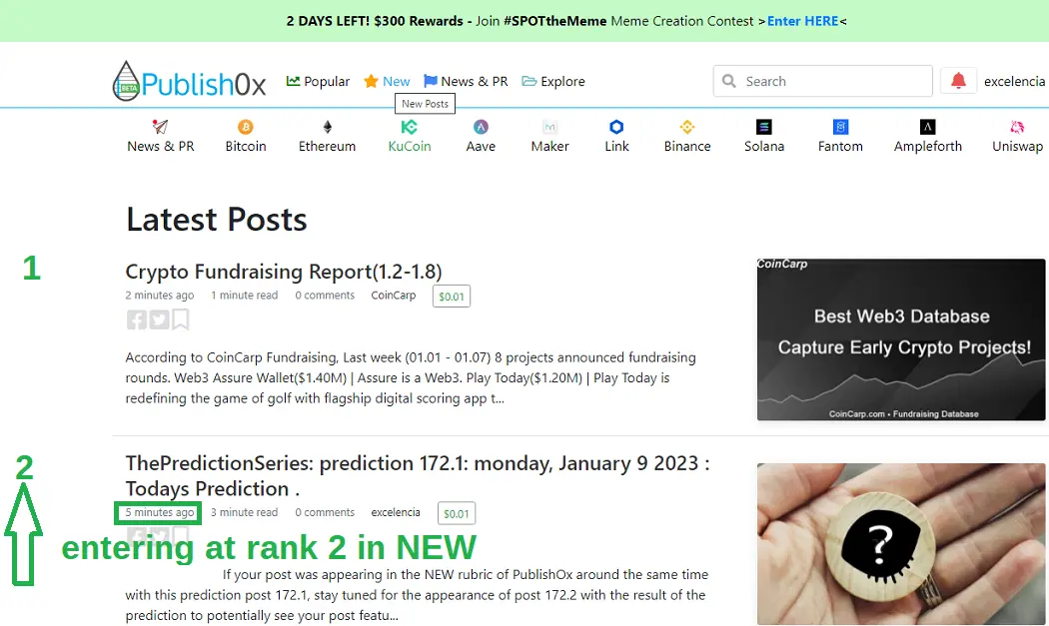Select the Chainlink hexagon icon
This screenshot has height=626, width=1049.
[616, 127]
